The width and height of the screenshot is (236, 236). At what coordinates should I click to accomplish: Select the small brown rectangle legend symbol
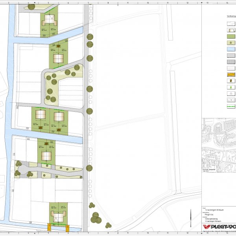click(231, 81)
